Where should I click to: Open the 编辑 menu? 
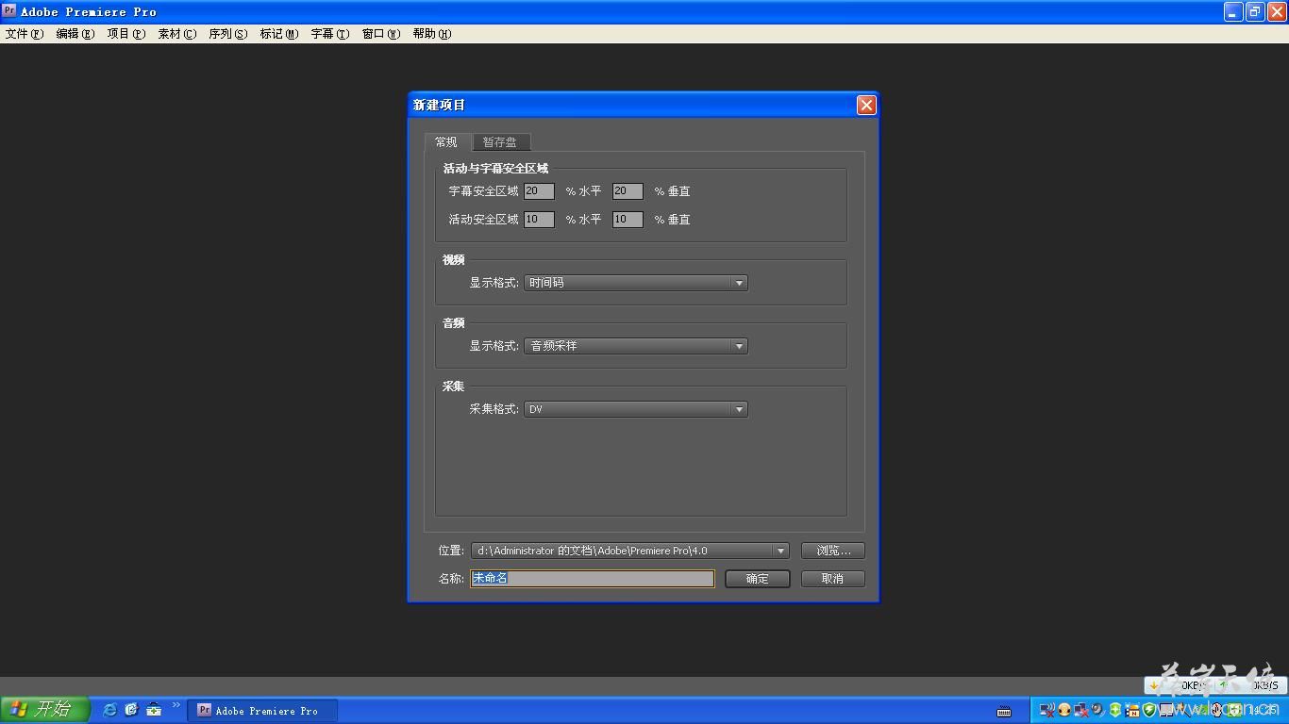click(75, 34)
